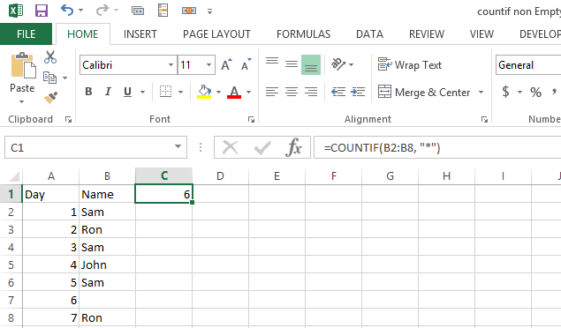Image resolution: width=561 pixels, height=328 pixels.
Task: Switch to the FORMULAS tab
Action: [x=303, y=34]
